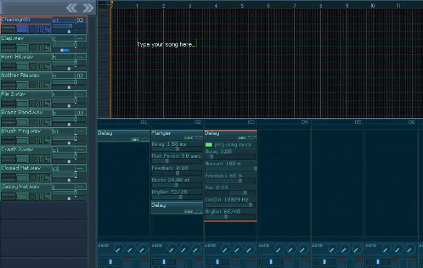Image resolution: width=423 pixels, height=268 pixels.
Task: Click the solid square button in Chaosynth row
Action: pos(22,30)
